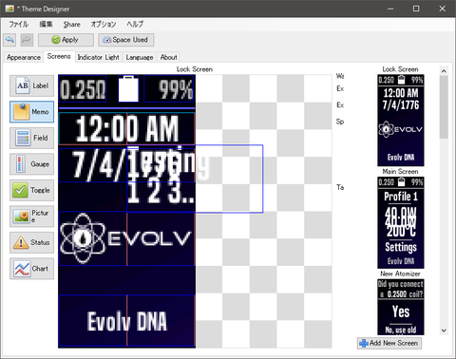This screenshot has width=456, height=359.
Task: Switch to the Appearance tab
Action: [x=24, y=57]
